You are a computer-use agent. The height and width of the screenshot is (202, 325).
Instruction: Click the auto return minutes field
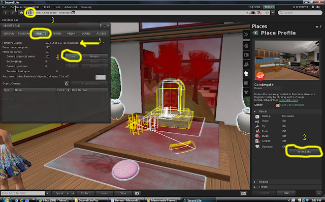(x=101, y=77)
